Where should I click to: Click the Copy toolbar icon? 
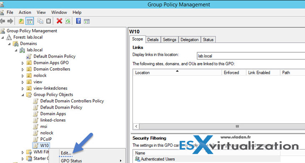coord(40,21)
